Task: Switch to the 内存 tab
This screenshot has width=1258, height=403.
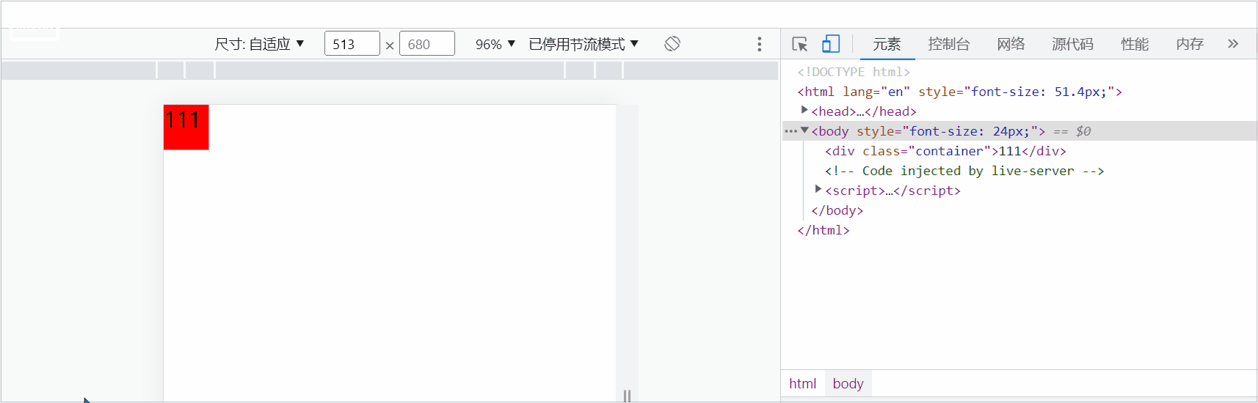Action: (1190, 44)
